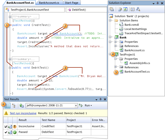Viewport: 165px width, 140px height.
Task: Click Solution 'Bank' icon
Action: click(x=111, y=16)
